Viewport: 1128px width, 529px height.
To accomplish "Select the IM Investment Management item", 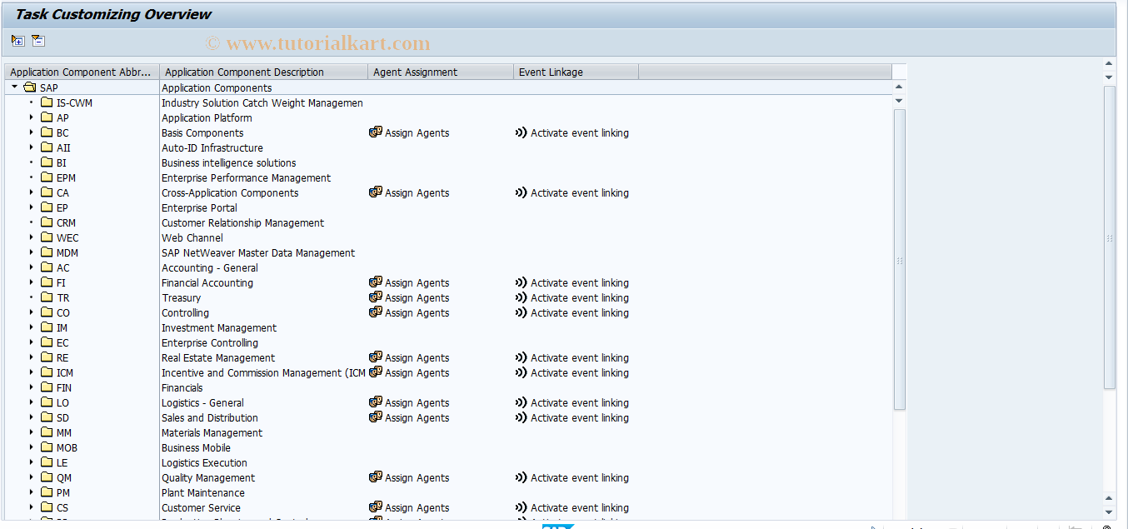I will tap(62, 327).
